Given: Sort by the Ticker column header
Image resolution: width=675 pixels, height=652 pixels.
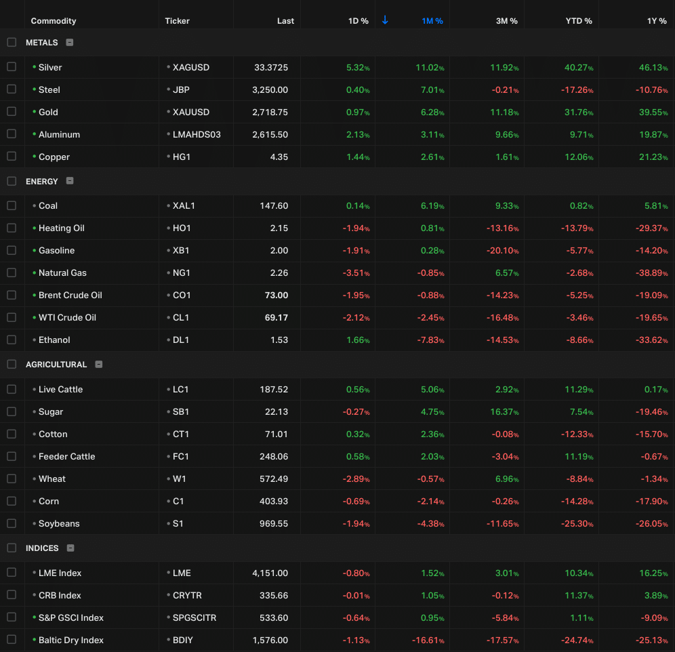Looking at the screenshot, I should 177,20.
